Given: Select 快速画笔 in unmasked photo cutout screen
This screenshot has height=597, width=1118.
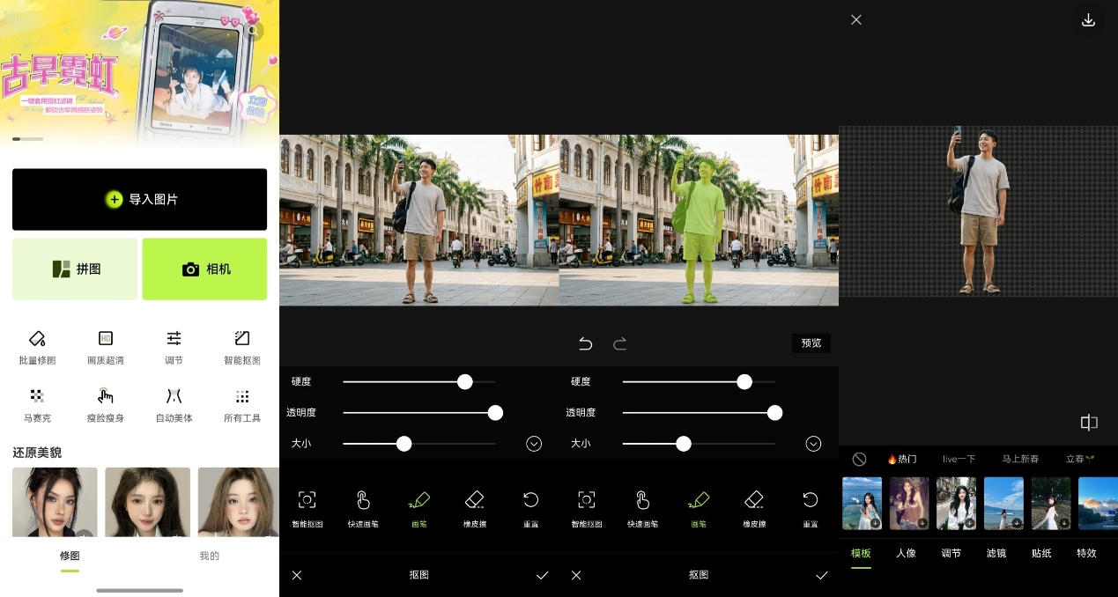Looking at the screenshot, I should 363,509.
